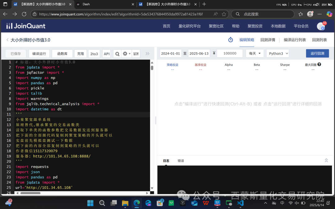335x209 pixels.
Task: Open 平台会员 in the navigation
Action: tap(301, 26)
